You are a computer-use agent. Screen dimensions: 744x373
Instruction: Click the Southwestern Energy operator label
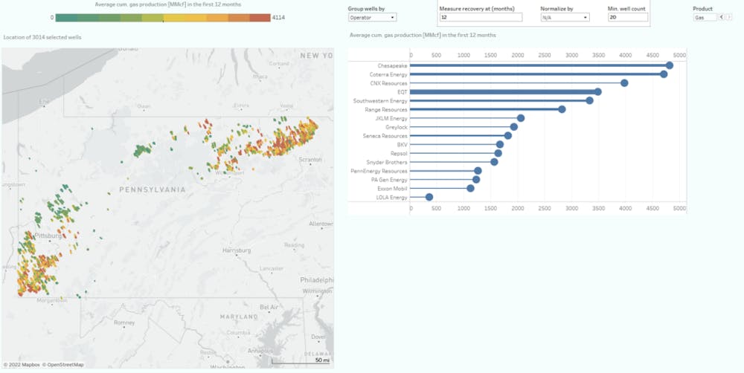[x=380, y=101]
